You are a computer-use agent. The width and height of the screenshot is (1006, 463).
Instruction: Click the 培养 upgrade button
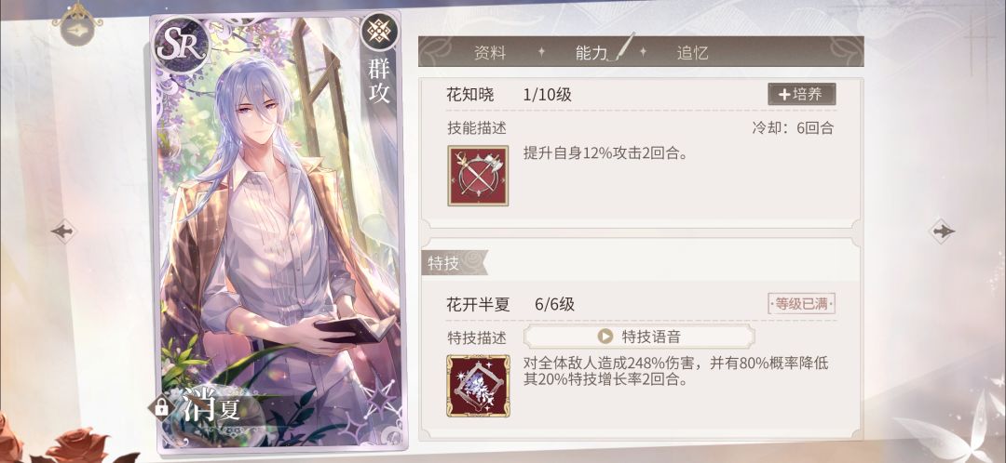pos(801,94)
